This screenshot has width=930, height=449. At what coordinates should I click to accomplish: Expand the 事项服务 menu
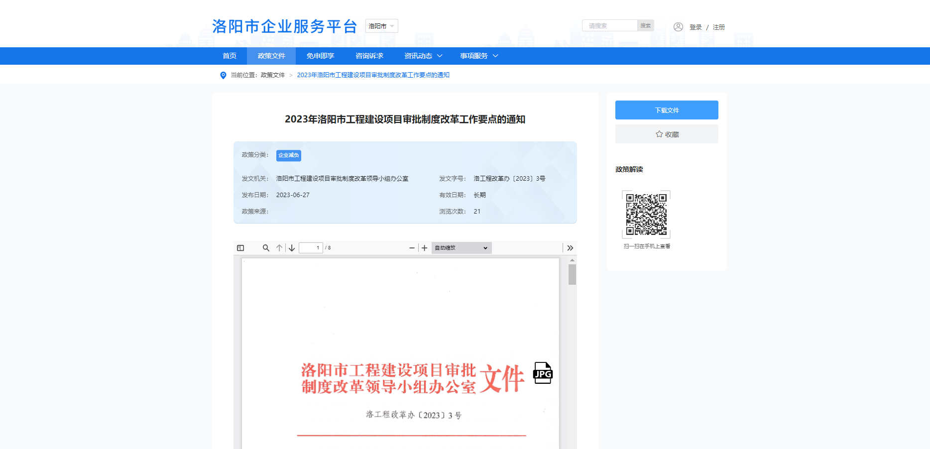click(x=479, y=56)
